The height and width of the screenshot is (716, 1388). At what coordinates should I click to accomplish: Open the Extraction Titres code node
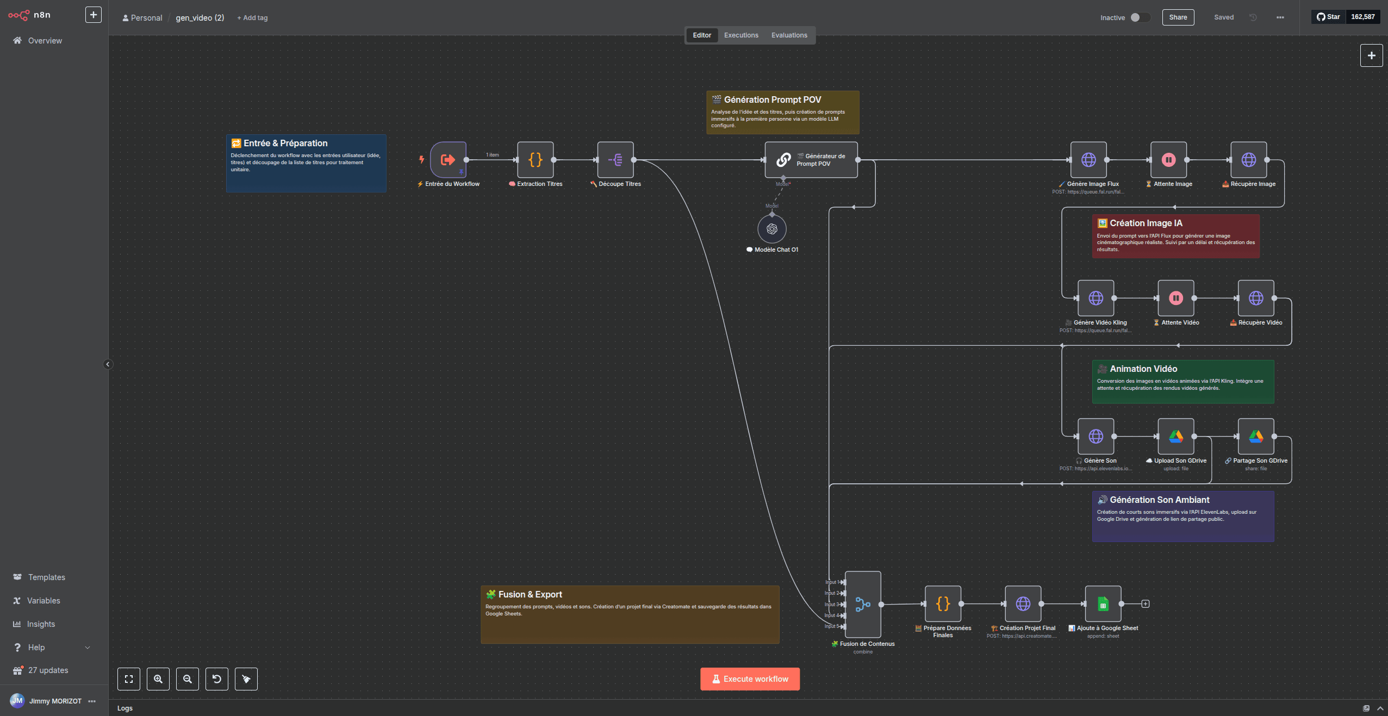pyautogui.click(x=535, y=160)
